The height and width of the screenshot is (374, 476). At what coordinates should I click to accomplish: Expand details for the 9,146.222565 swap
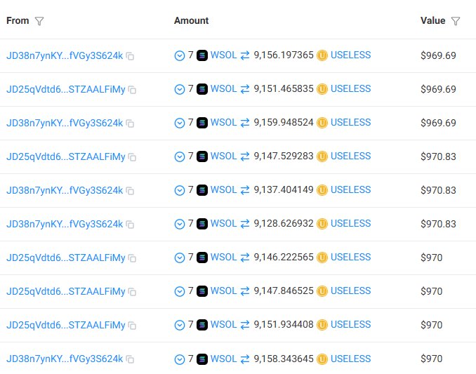(180, 258)
